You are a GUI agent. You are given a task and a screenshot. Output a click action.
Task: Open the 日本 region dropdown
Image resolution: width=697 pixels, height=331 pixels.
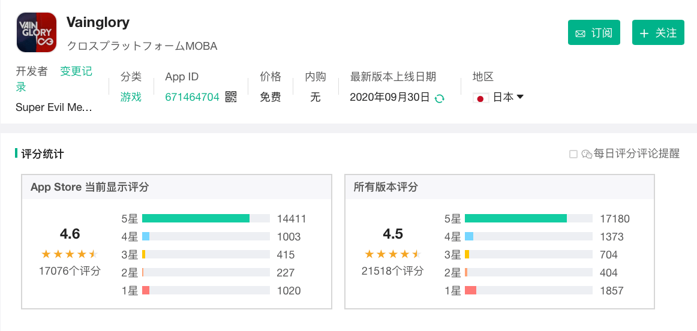pos(508,97)
